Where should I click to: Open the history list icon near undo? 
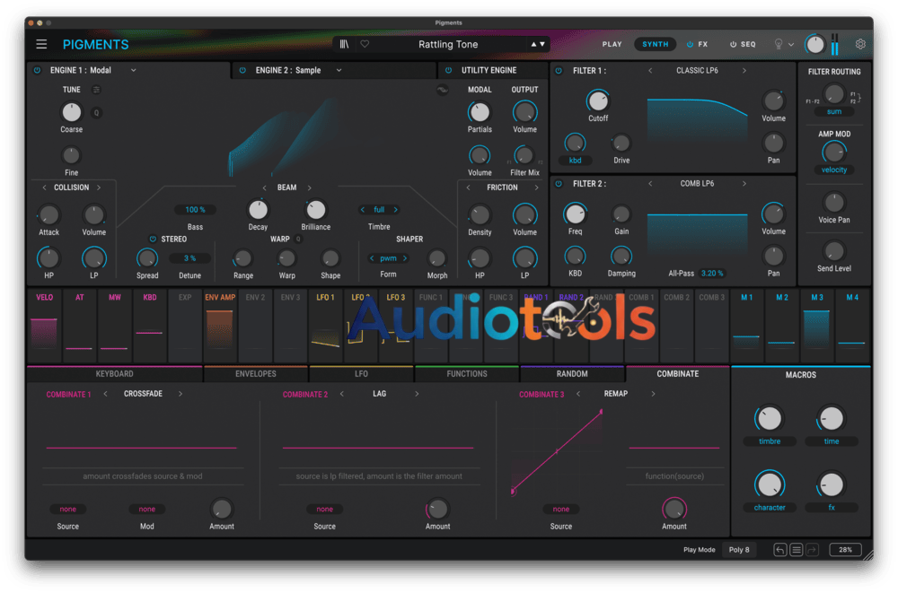click(x=797, y=549)
